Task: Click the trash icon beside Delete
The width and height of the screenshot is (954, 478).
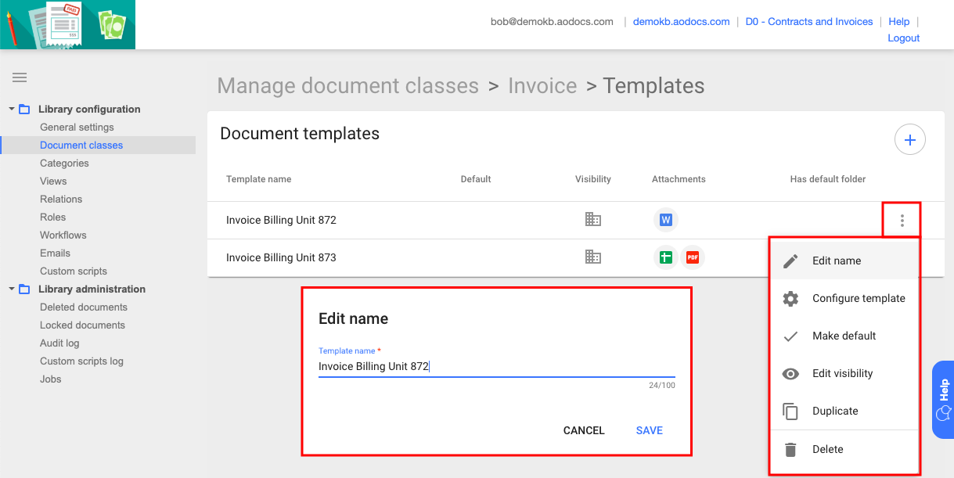Action: [x=790, y=449]
